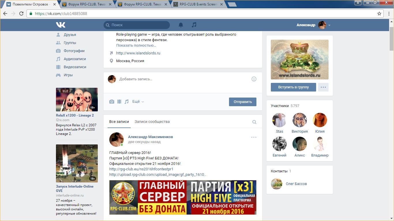Image resolution: width=394 pixels, height=221 pixels.
Task: Search wall posts magnifier icon
Action: click(254, 122)
